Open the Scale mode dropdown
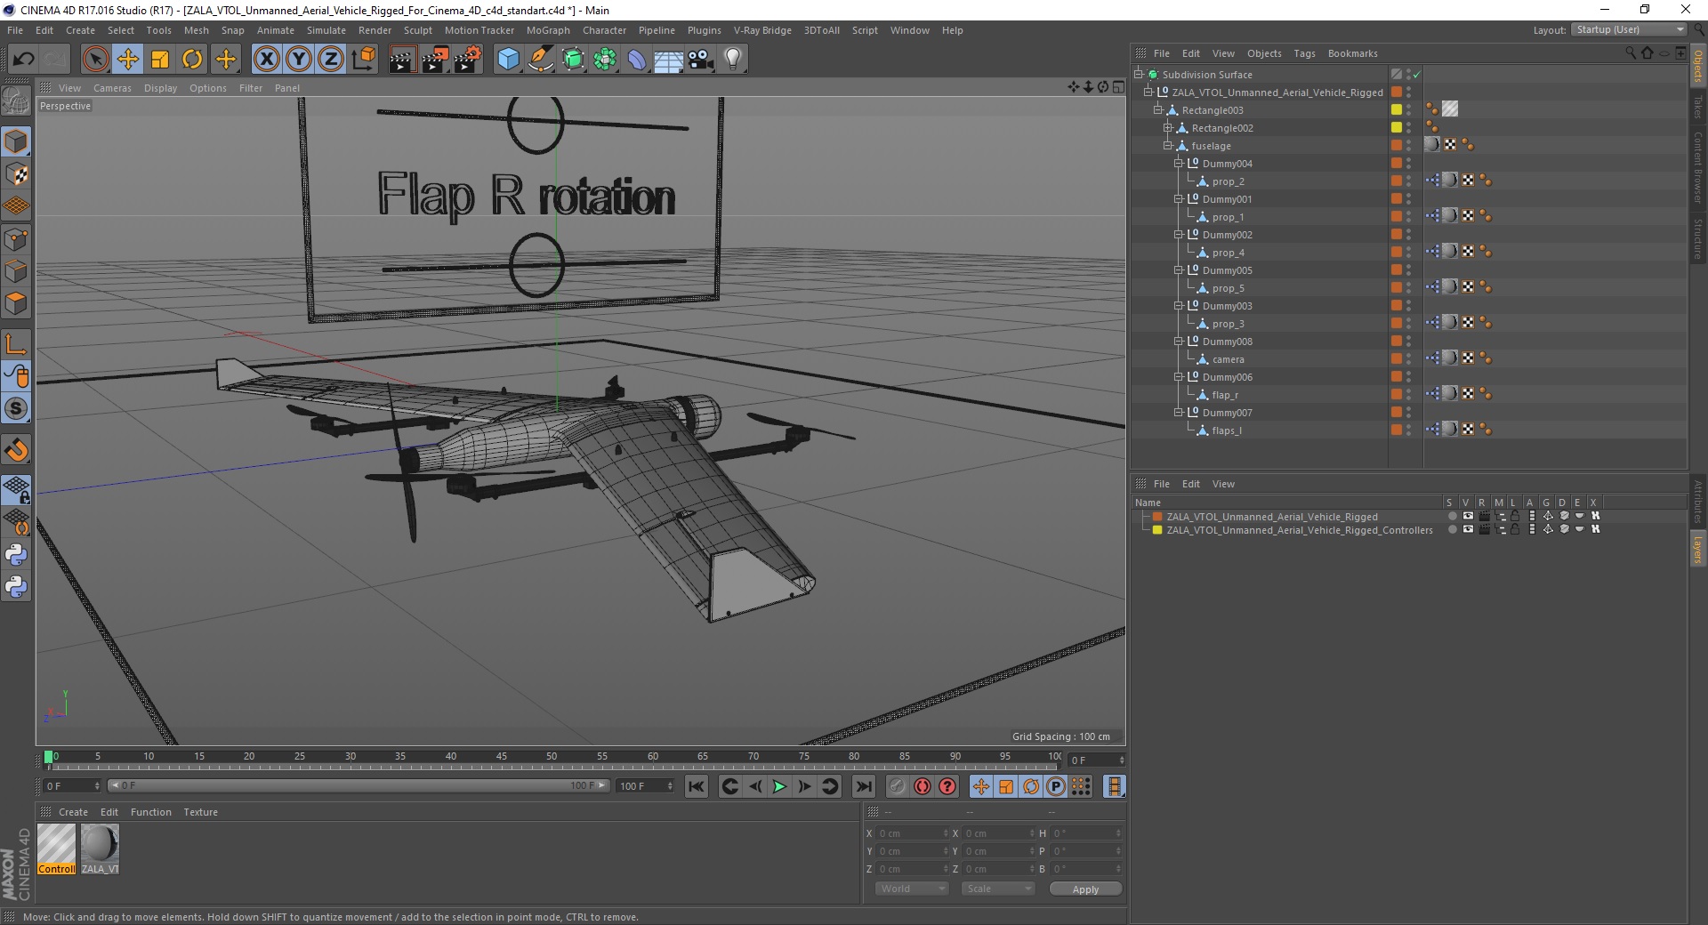This screenshot has height=925, width=1708. [x=998, y=889]
